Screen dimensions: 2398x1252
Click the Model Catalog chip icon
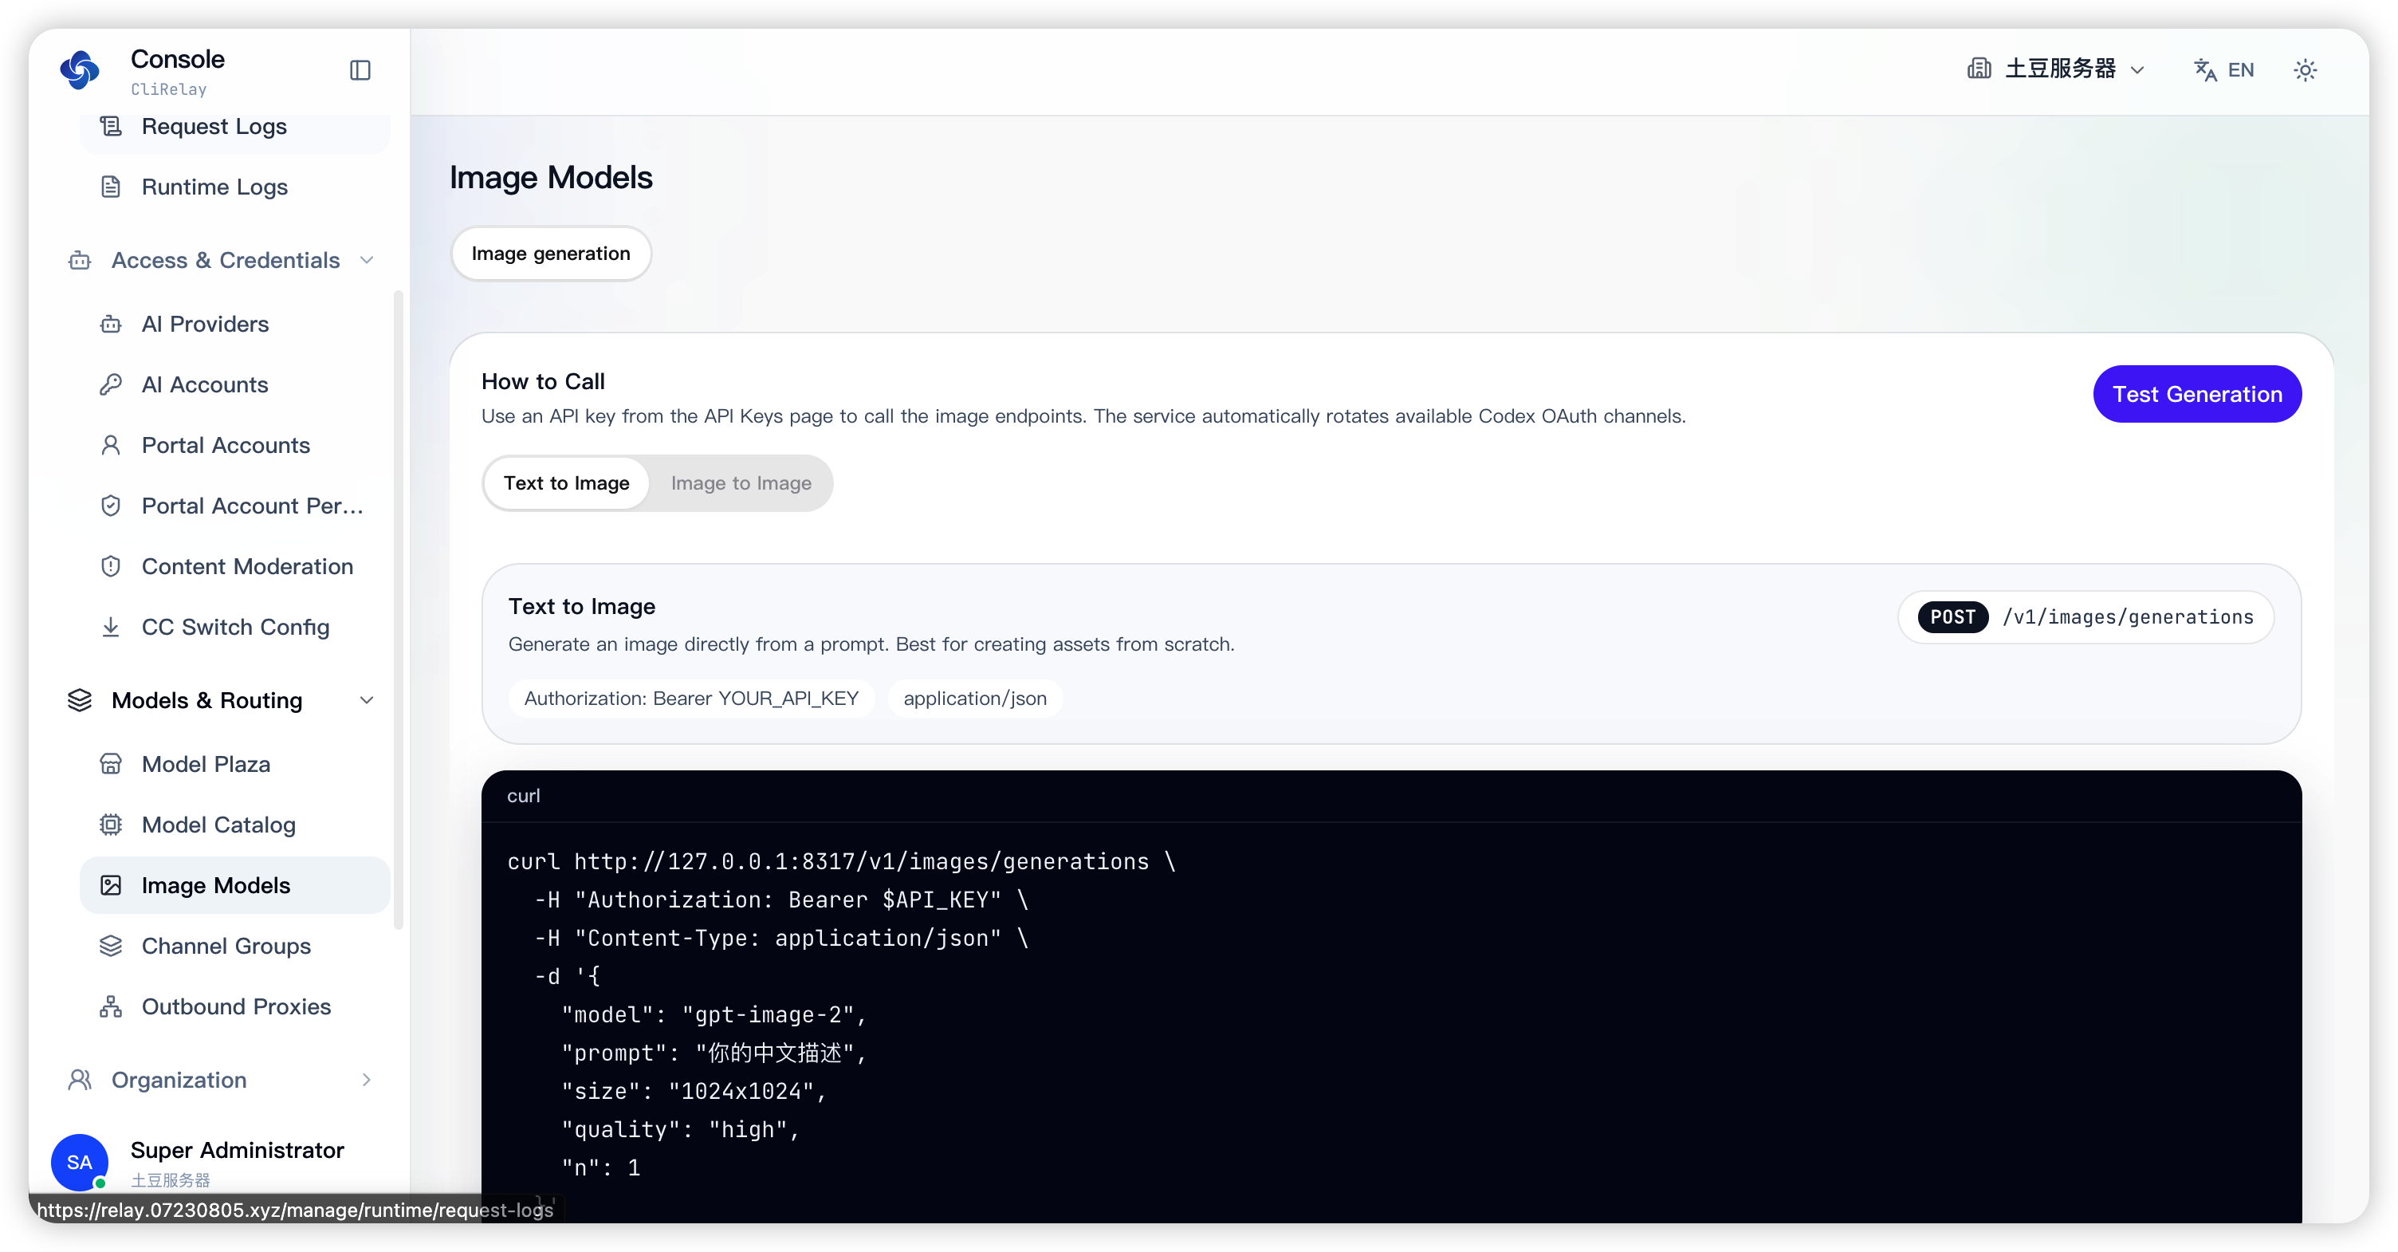click(x=111, y=824)
